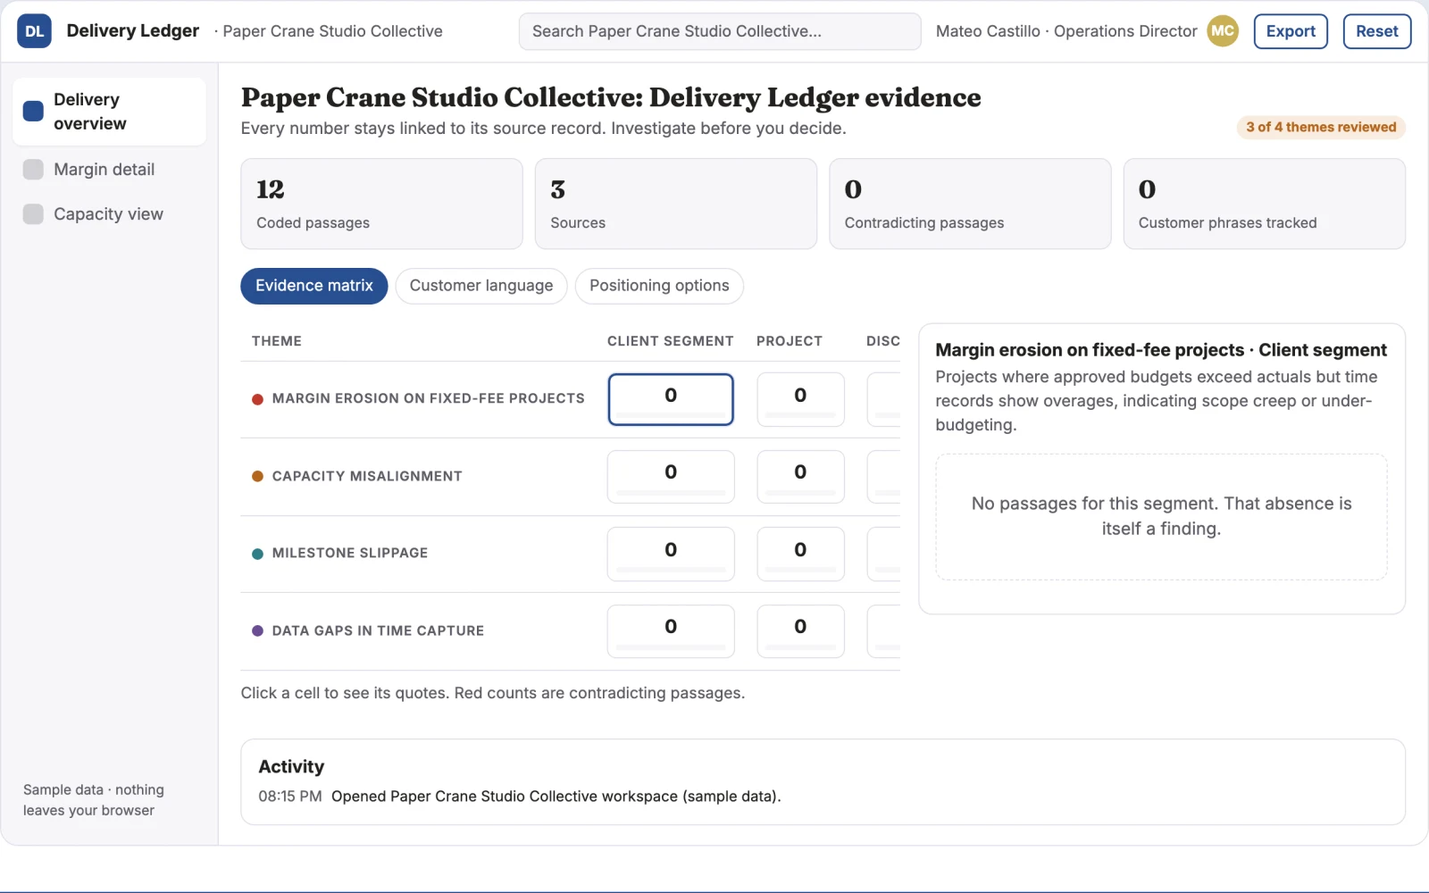The height and width of the screenshot is (893, 1429).
Task: Open Capacity view in the sidebar
Action: [x=109, y=214]
